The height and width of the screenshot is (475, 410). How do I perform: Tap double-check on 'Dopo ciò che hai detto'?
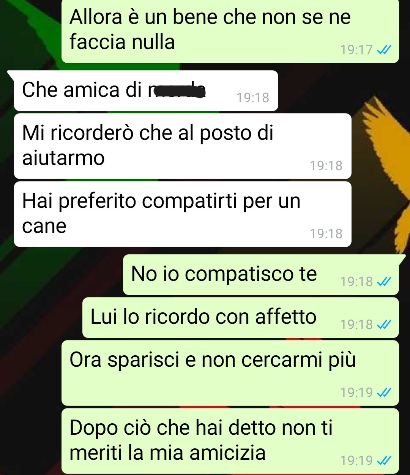pyautogui.click(x=383, y=461)
